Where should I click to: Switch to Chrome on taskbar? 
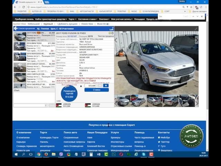[x=39, y=155]
